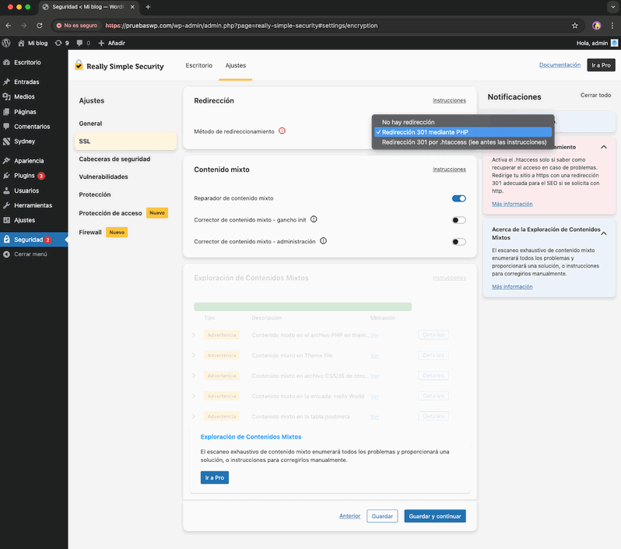Click the Medios media icon
Screen dimensions: 621x549
[x=6, y=96]
